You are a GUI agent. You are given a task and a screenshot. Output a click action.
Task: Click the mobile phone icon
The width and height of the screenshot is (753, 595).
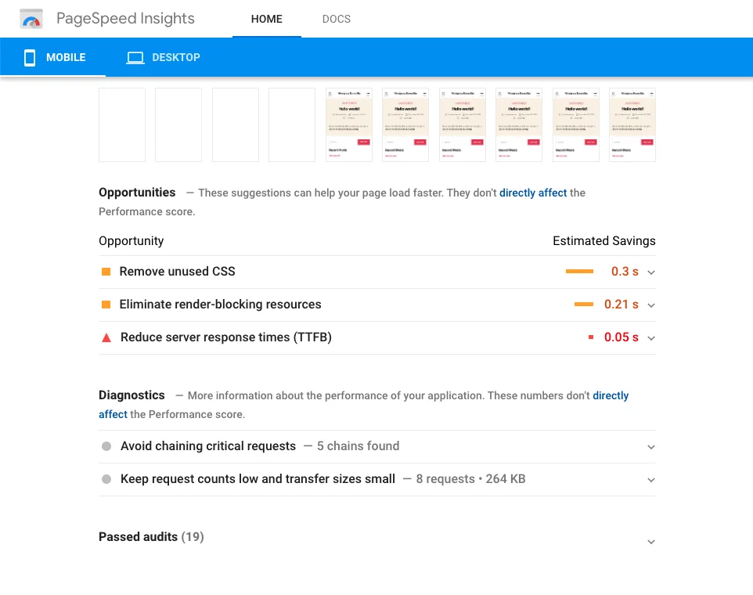[30, 58]
